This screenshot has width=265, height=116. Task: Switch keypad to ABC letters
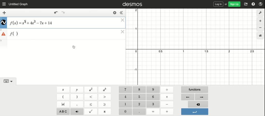(63, 112)
